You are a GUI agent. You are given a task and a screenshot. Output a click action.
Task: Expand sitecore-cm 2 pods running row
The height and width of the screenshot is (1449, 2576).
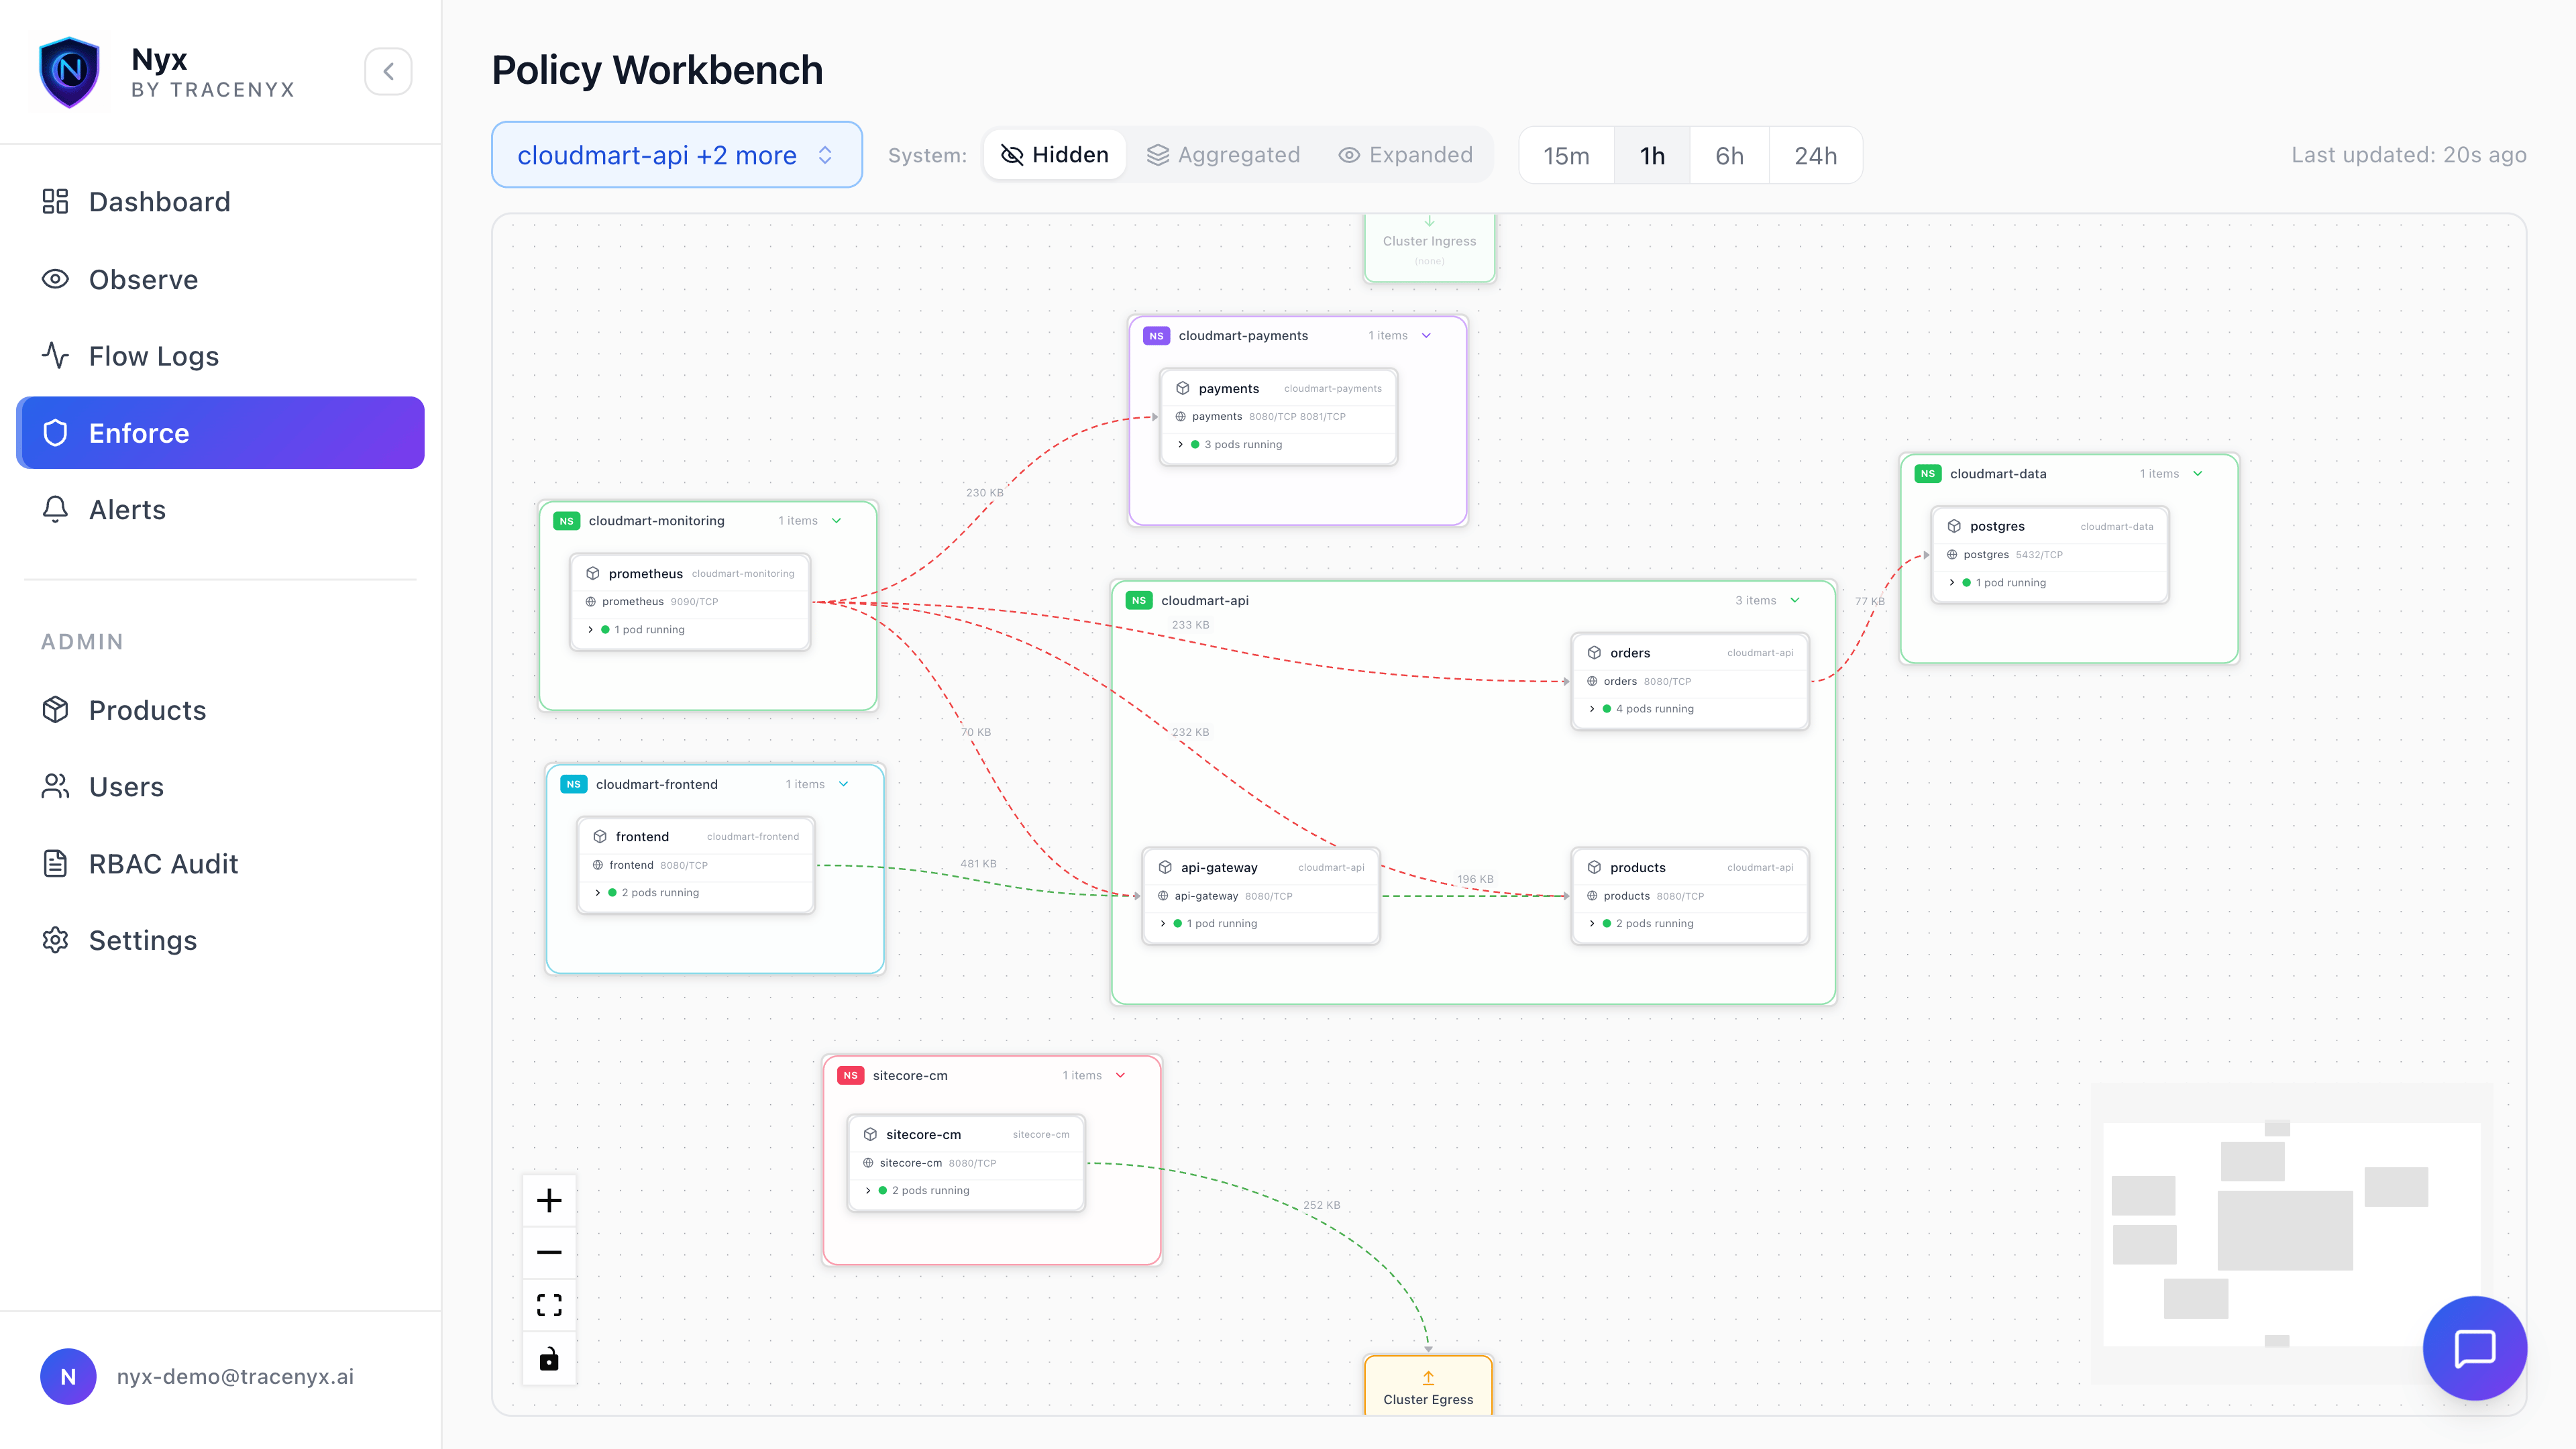pyautogui.click(x=966, y=1191)
